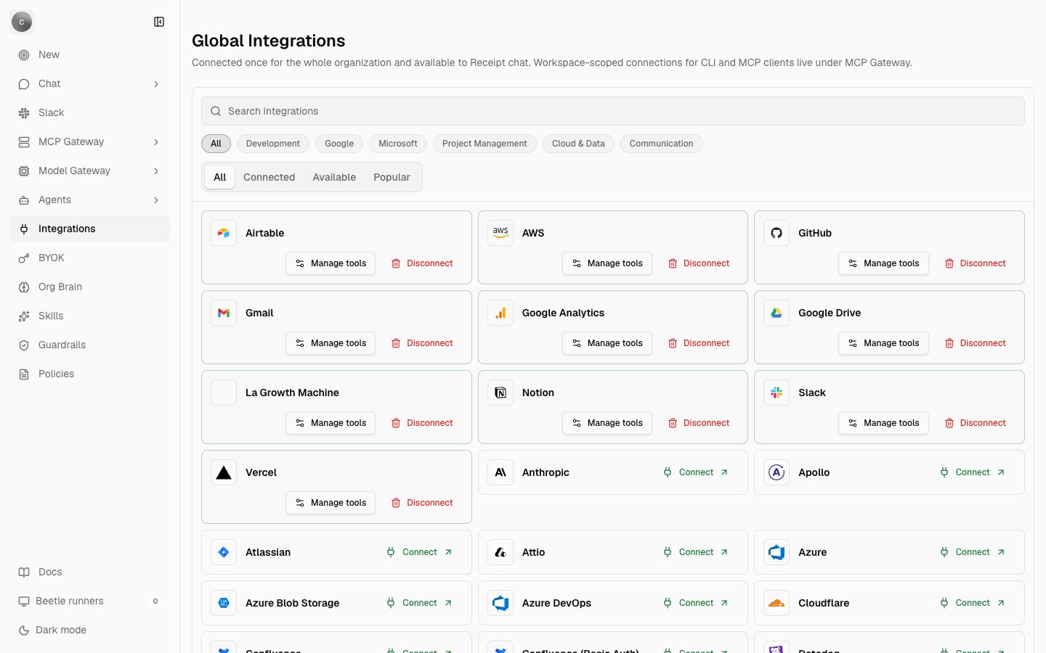This screenshot has height=653, width=1046.
Task: Connect the Anthropic integration
Action: point(696,472)
